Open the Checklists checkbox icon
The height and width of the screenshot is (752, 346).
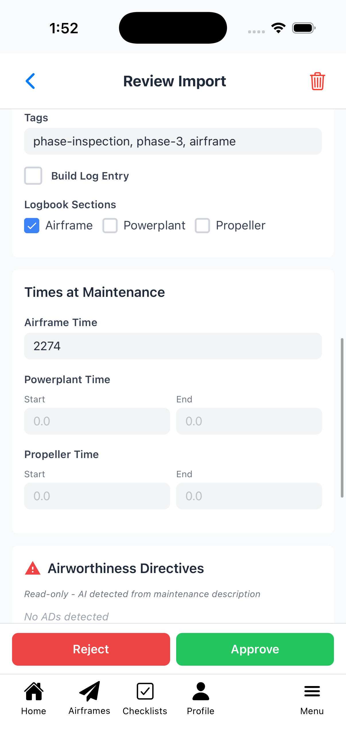[x=145, y=691]
